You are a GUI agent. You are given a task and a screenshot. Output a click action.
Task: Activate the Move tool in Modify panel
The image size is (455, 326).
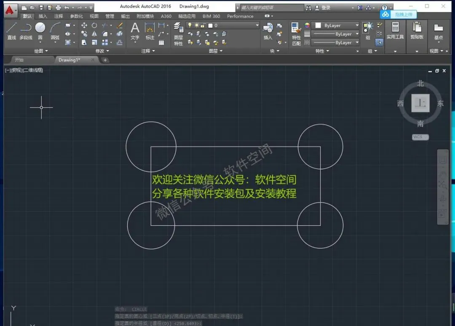84,26
